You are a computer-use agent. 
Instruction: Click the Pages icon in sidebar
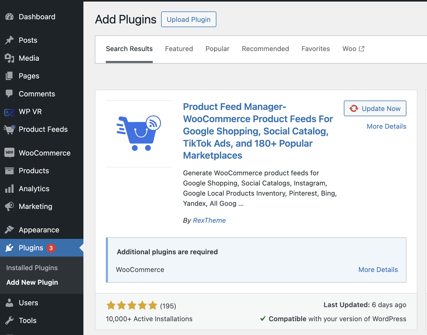pos(9,76)
